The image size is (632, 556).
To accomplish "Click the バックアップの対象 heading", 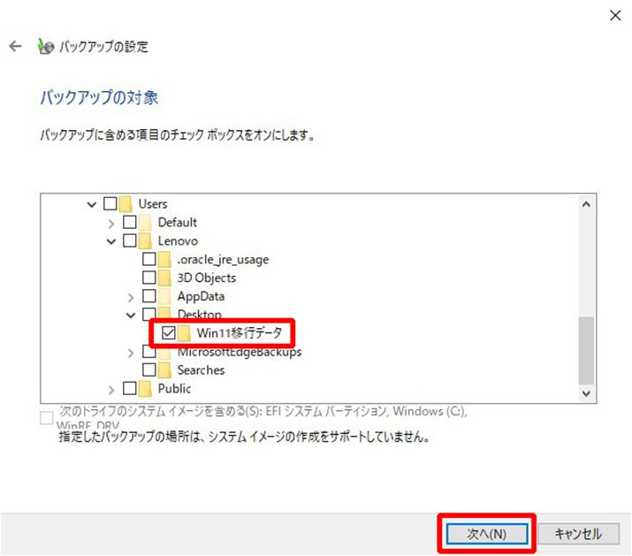I will (x=99, y=97).
